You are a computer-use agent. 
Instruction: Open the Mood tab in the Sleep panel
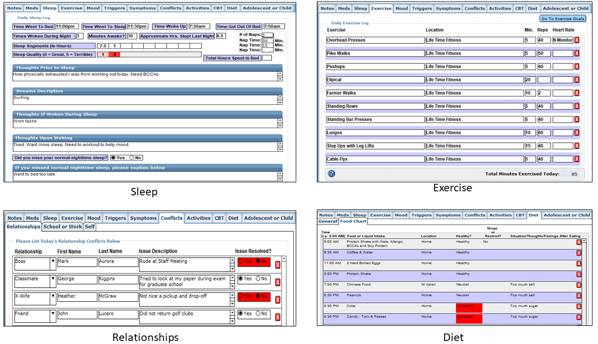point(93,8)
